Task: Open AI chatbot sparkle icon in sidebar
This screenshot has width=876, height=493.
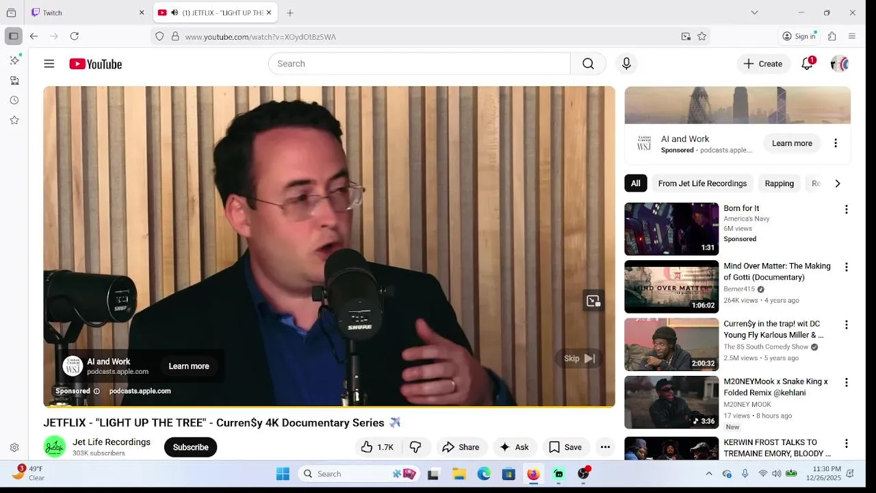Action: pyautogui.click(x=14, y=60)
